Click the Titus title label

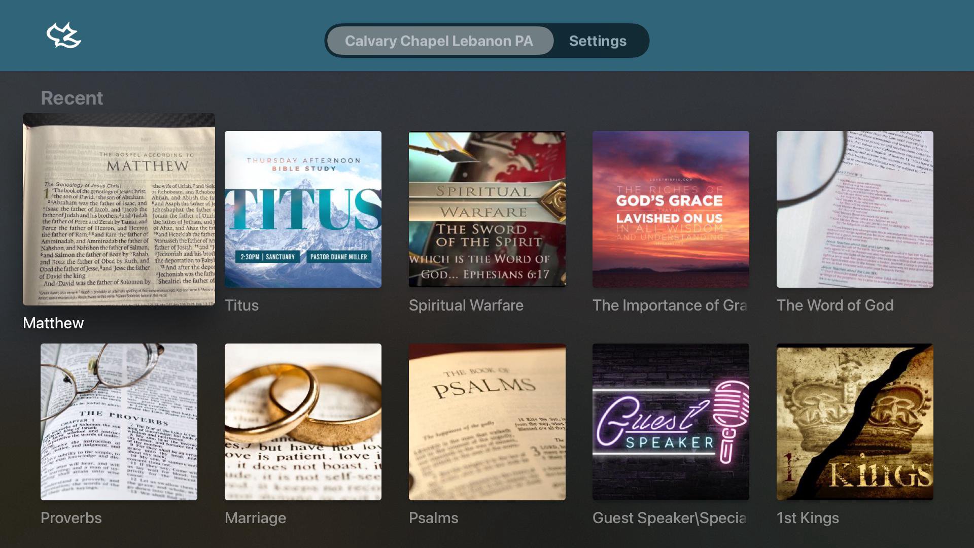(x=241, y=305)
